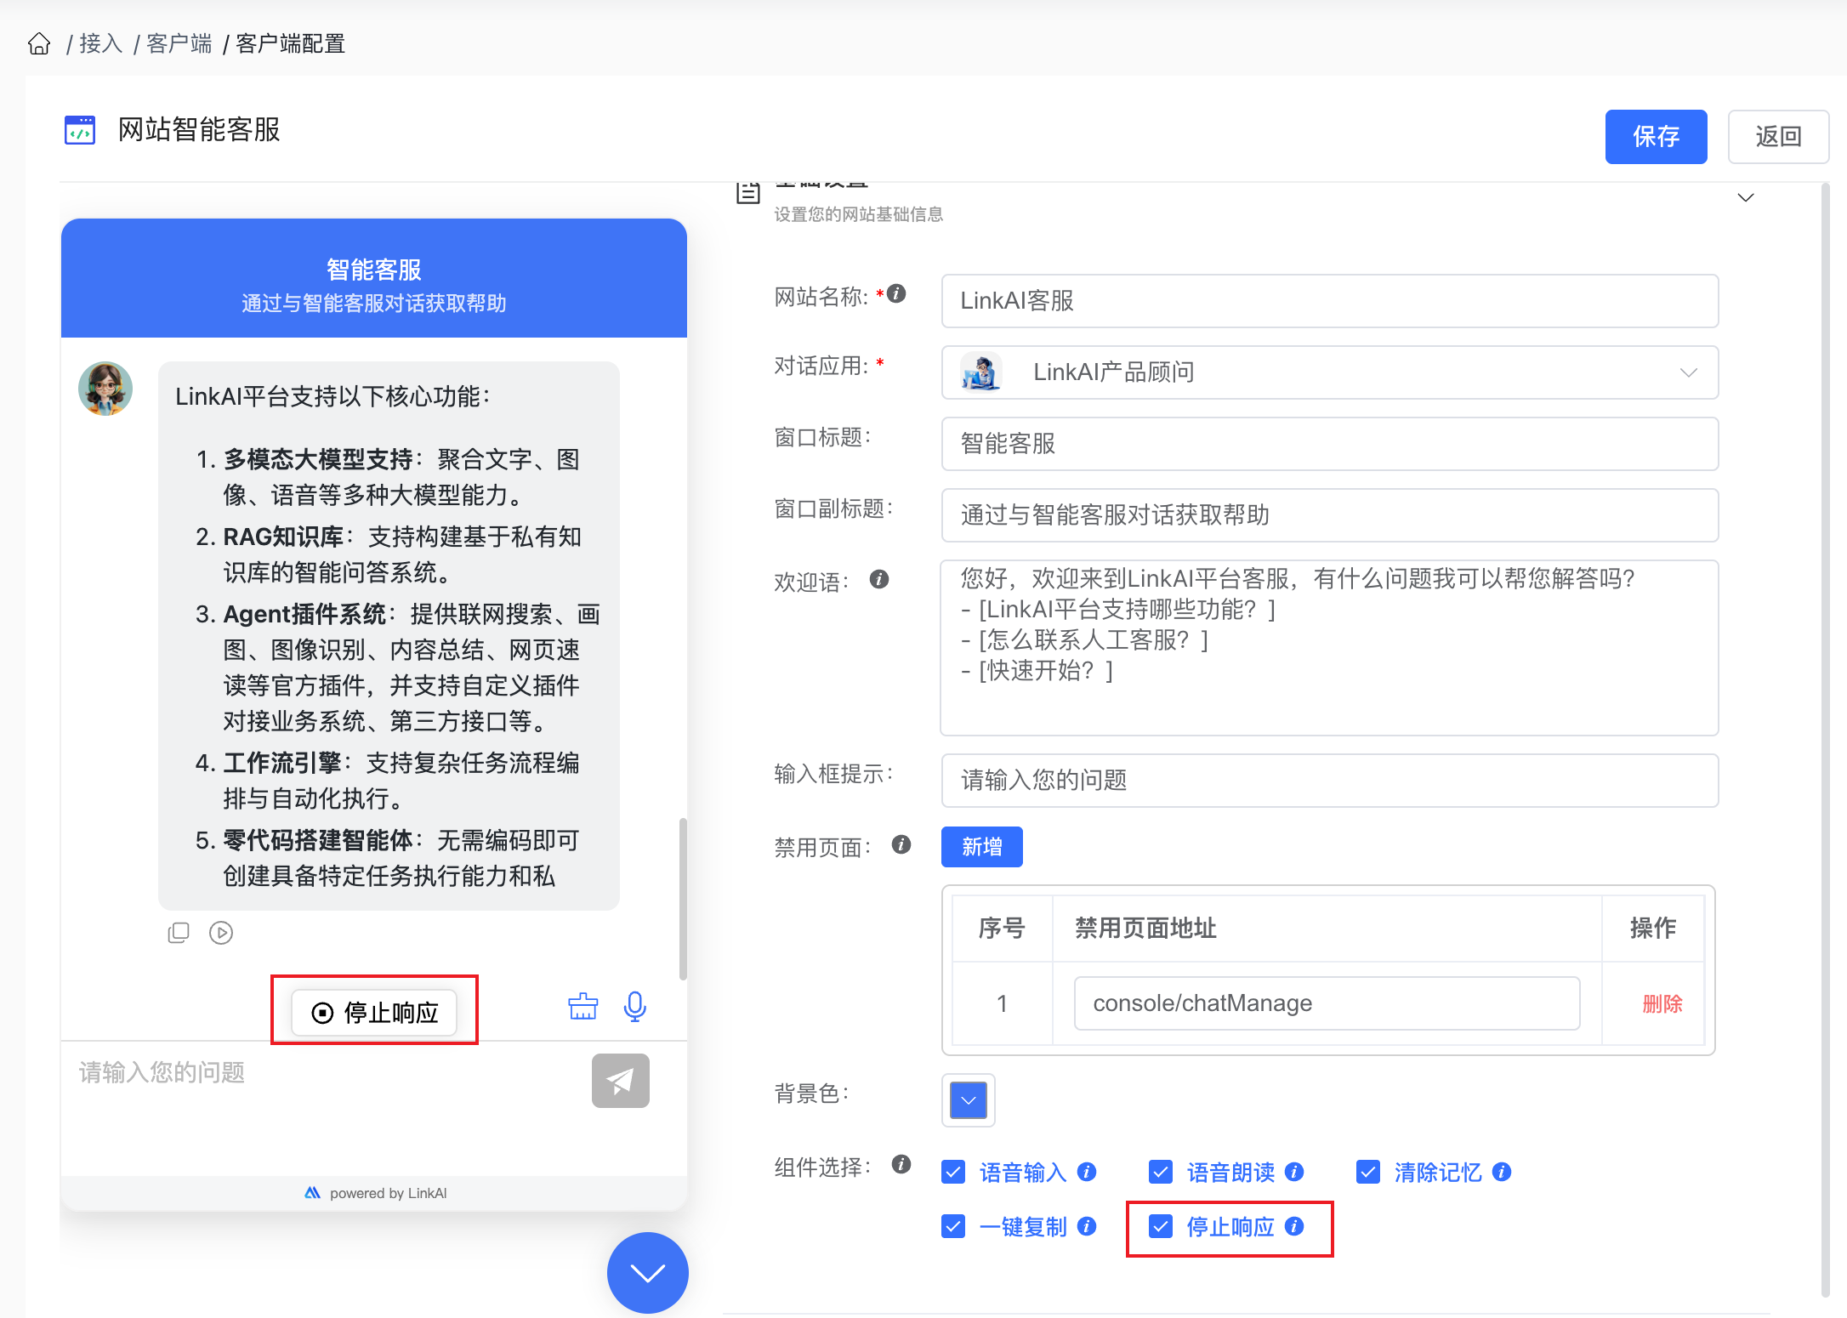The height and width of the screenshot is (1318, 1847).
Task: Edit the console/chatManage address field
Action: point(1327,1003)
